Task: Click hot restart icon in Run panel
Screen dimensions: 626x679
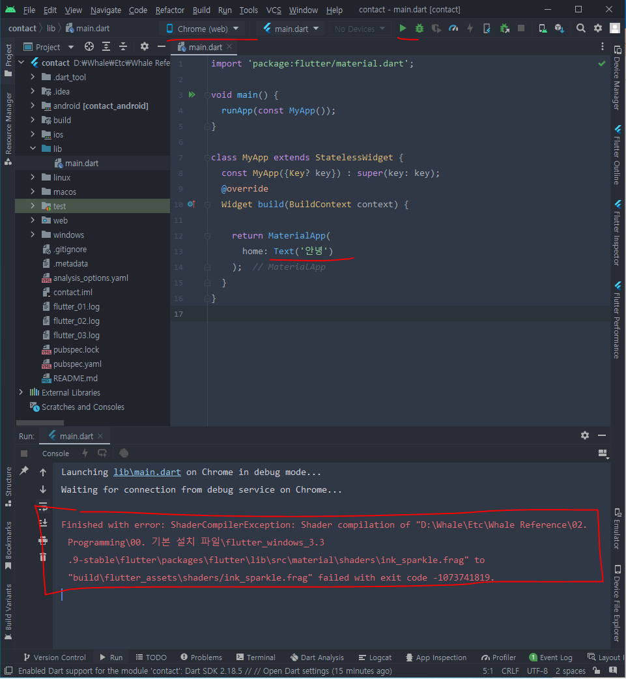Action: [x=102, y=453]
